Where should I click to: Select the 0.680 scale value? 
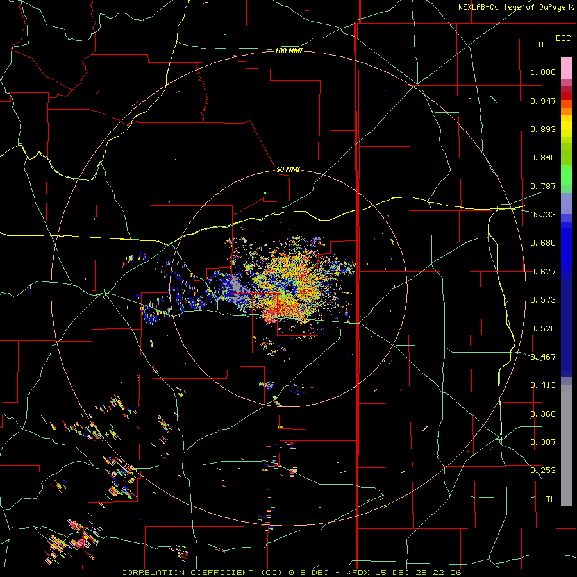543,243
